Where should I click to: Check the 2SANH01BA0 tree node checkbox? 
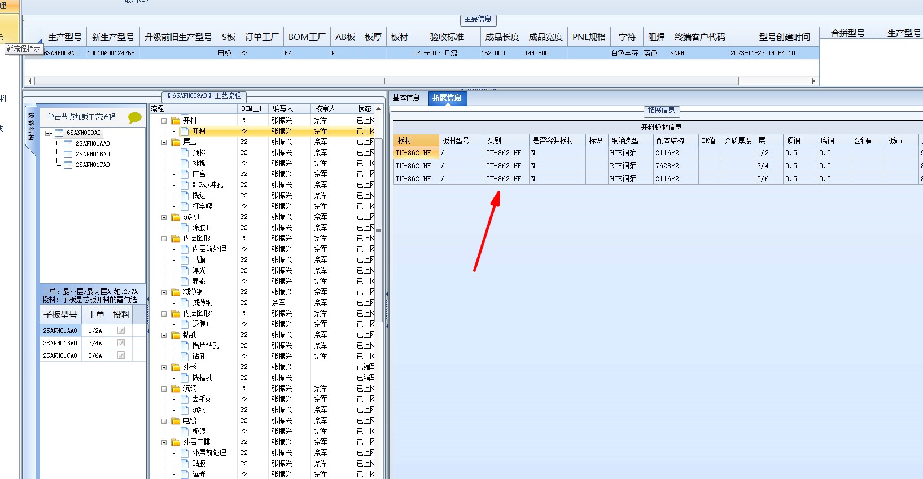[68, 155]
